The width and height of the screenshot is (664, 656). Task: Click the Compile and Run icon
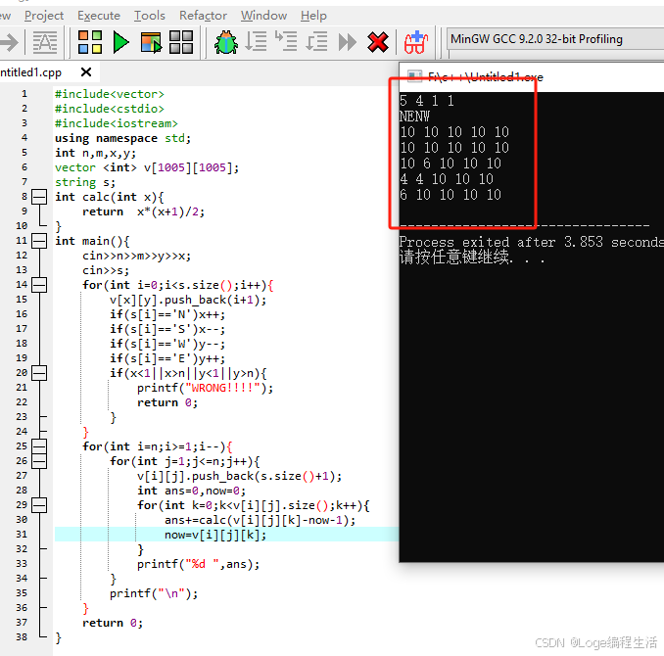(x=151, y=42)
